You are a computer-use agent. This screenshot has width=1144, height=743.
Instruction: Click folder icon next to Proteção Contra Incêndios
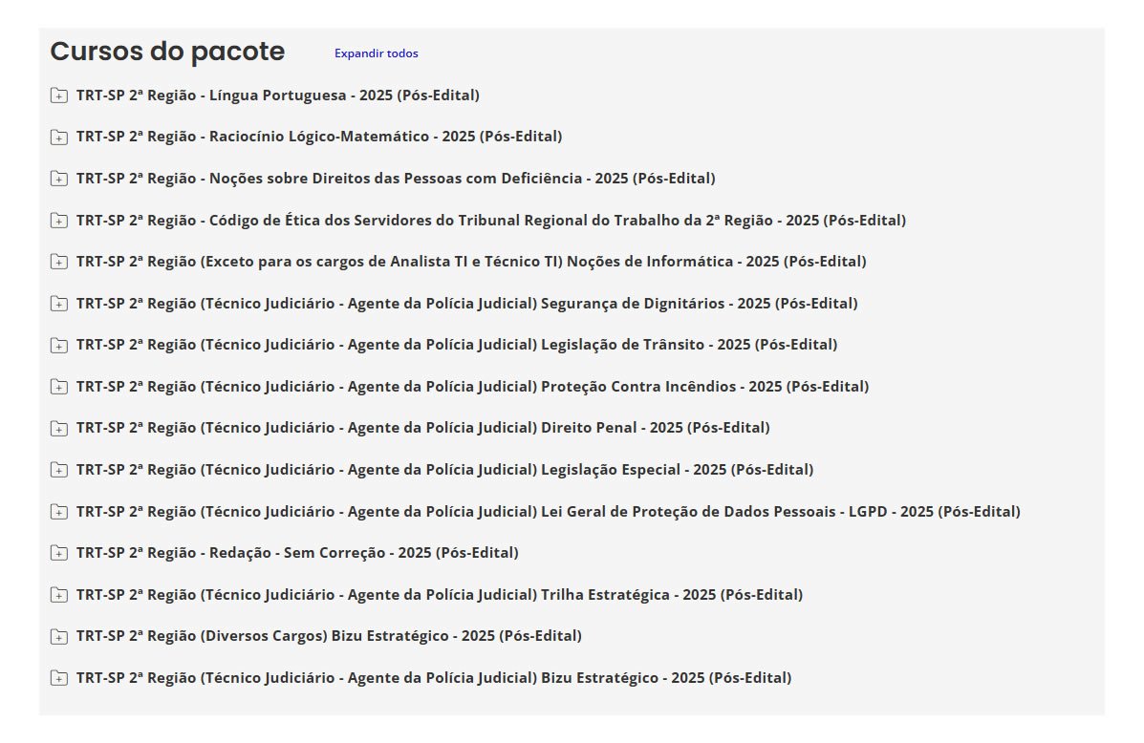point(59,387)
